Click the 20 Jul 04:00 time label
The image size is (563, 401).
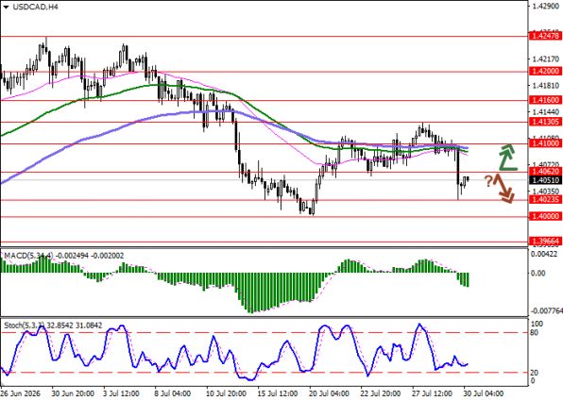point(329,393)
